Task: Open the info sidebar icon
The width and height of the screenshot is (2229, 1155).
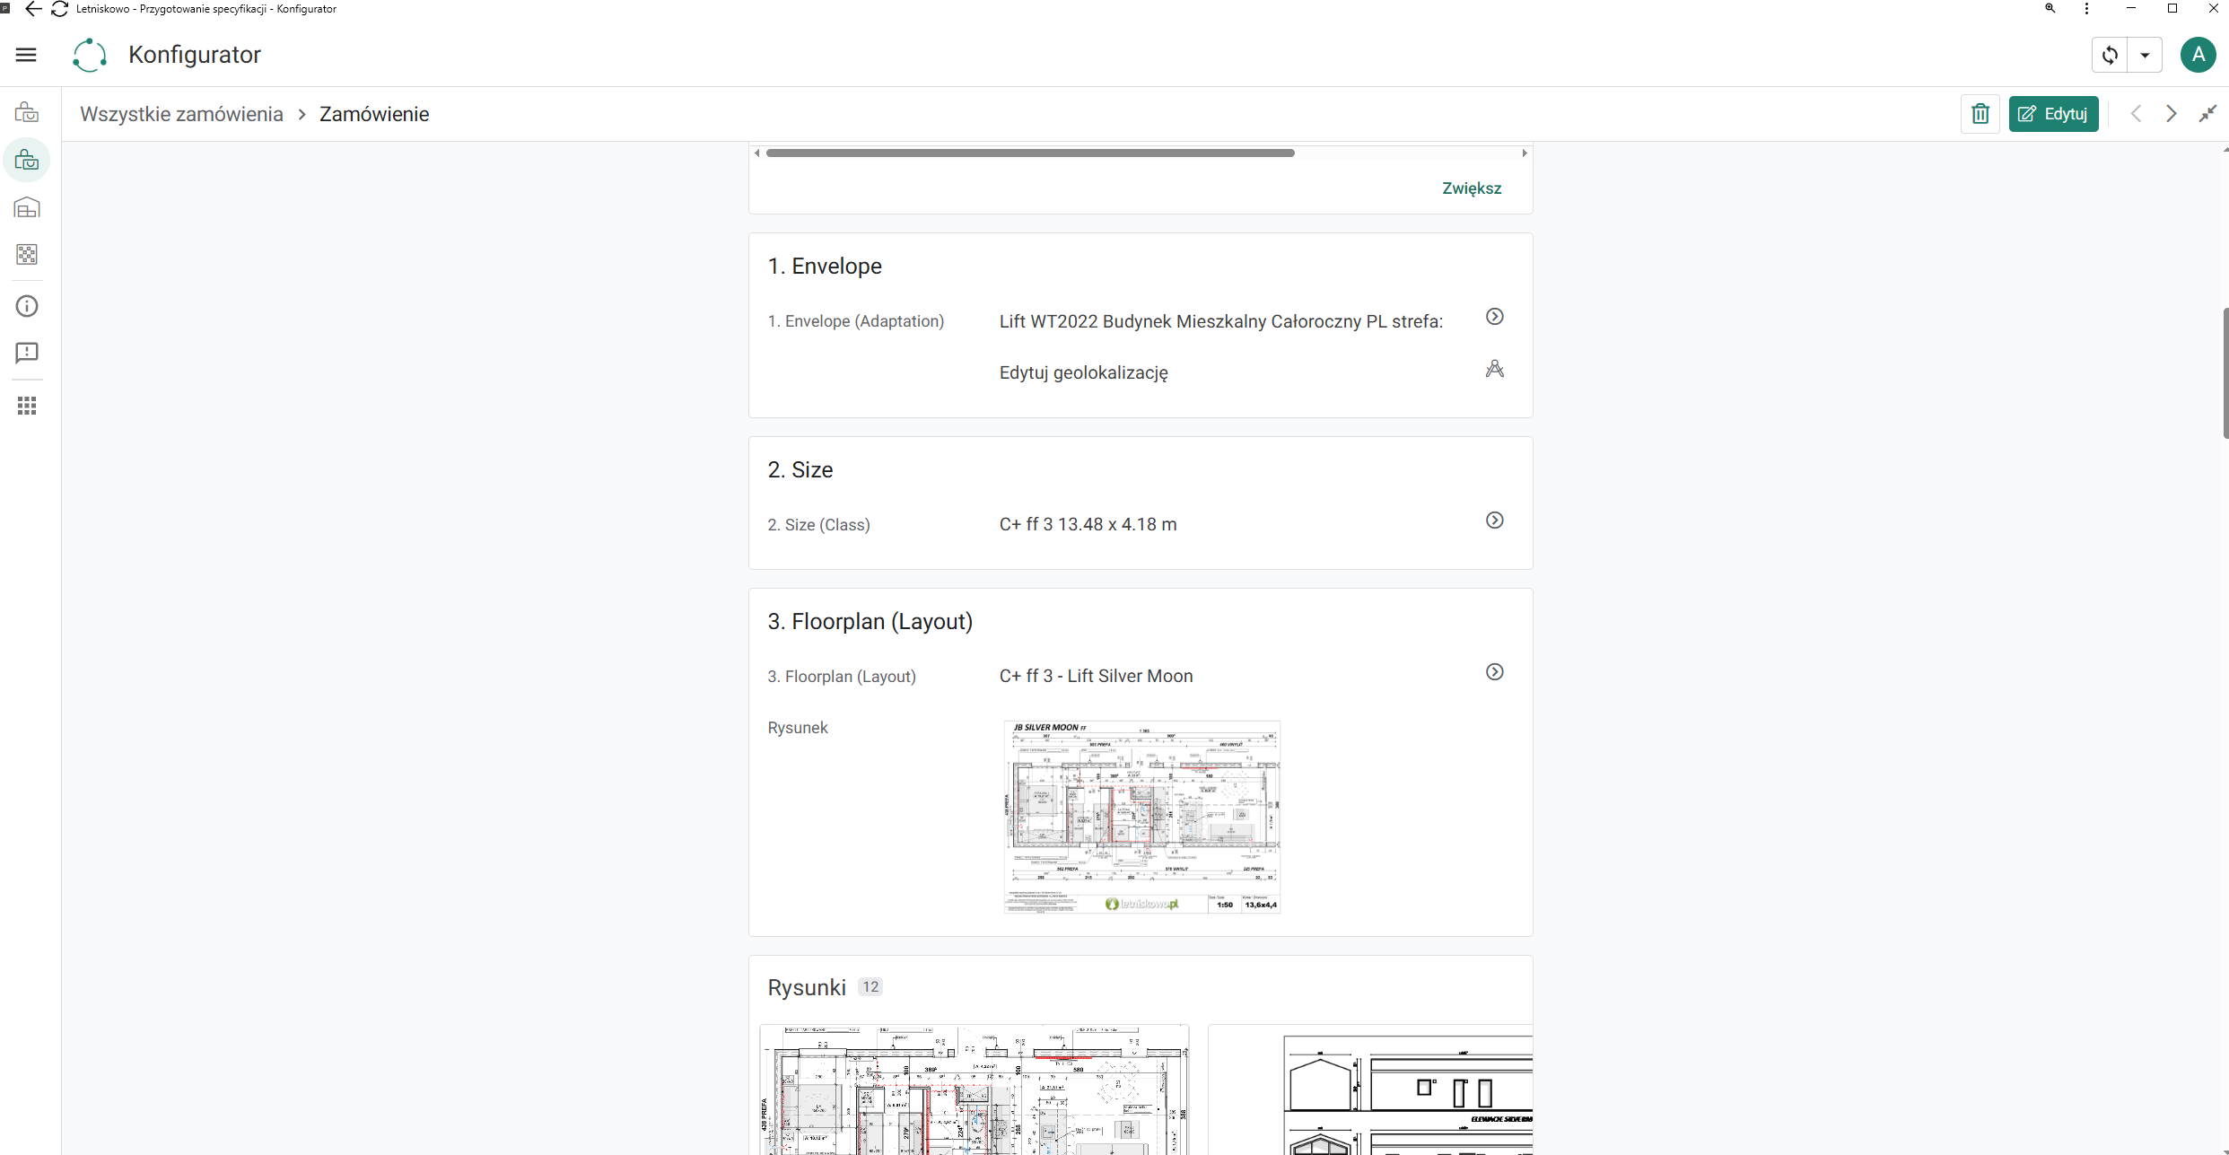Action: 27,307
